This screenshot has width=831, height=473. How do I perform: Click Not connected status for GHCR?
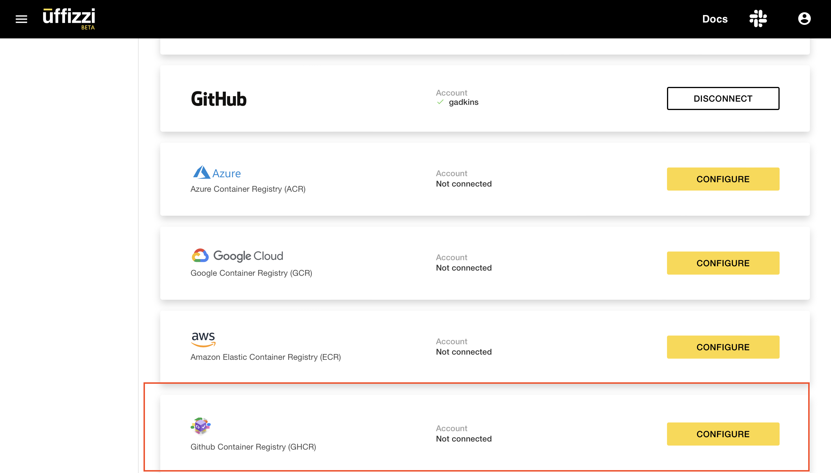pyautogui.click(x=463, y=439)
